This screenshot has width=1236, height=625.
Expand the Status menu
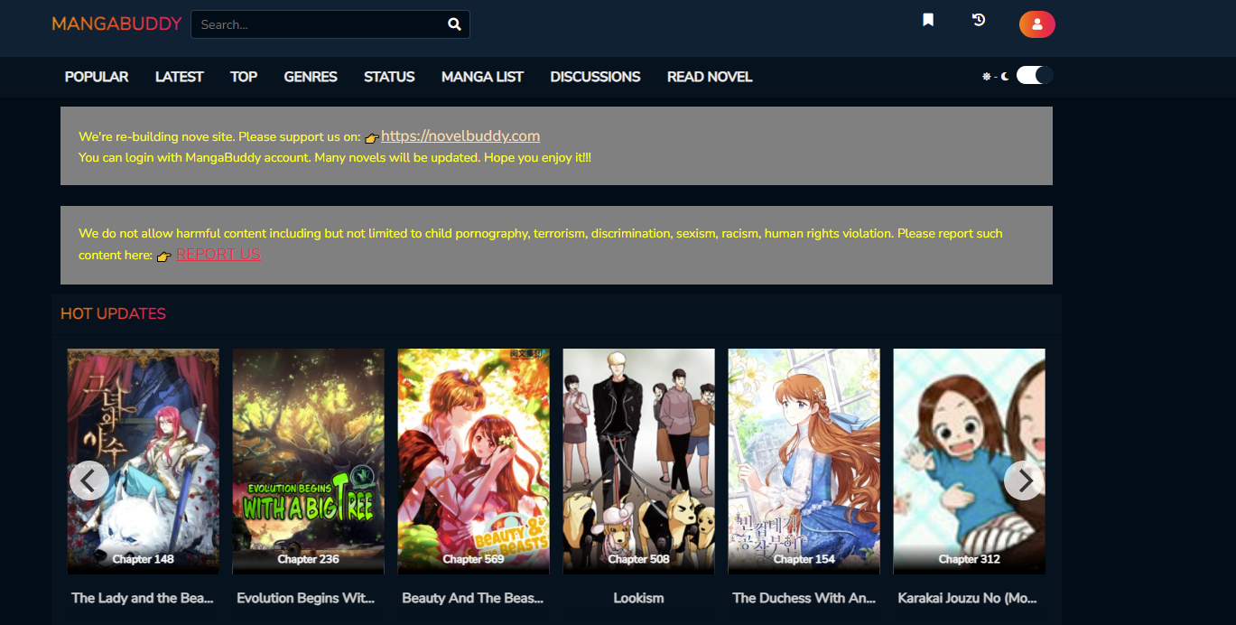pos(389,77)
